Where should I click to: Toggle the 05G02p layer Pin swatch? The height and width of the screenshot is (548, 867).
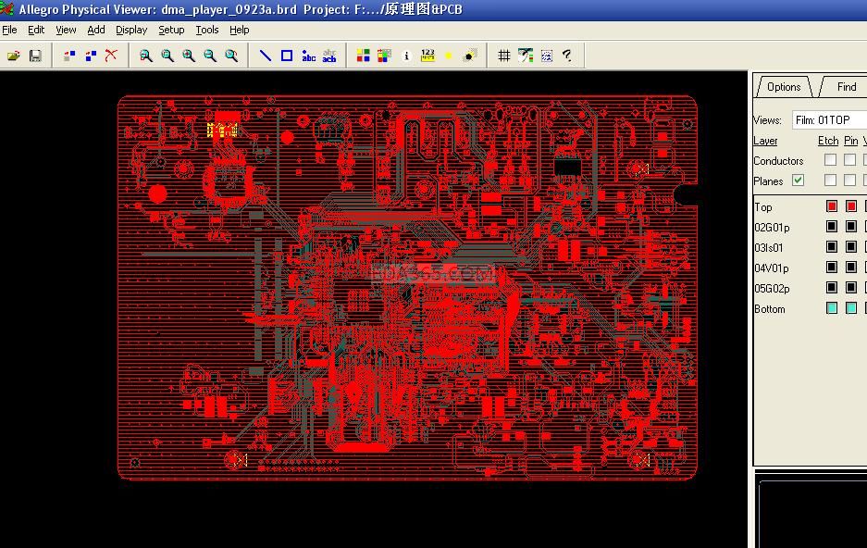(x=851, y=288)
